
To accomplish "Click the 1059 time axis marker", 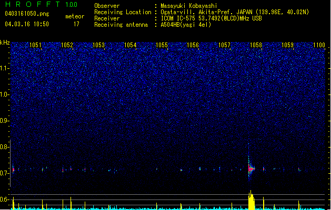I will (x=288, y=45).
